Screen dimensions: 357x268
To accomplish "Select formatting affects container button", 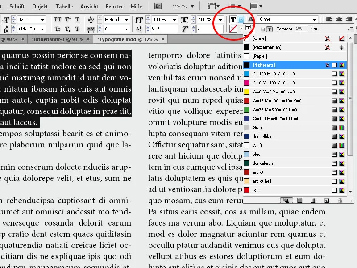I will tap(263, 29).
